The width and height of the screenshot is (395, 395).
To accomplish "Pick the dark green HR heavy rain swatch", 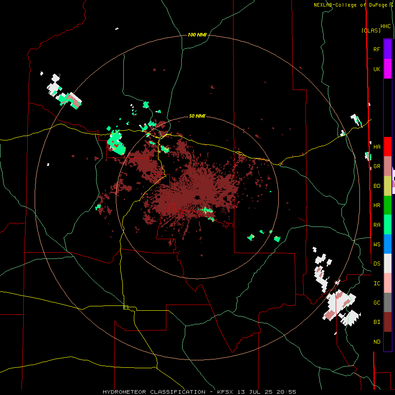I will (x=388, y=205).
